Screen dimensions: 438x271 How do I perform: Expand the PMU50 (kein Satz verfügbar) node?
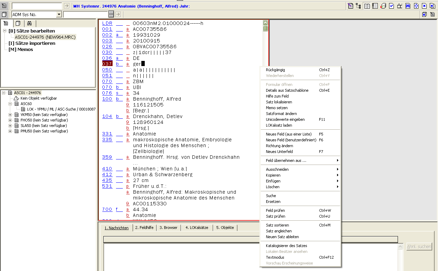pyautogui.click(x=10, y=131)
